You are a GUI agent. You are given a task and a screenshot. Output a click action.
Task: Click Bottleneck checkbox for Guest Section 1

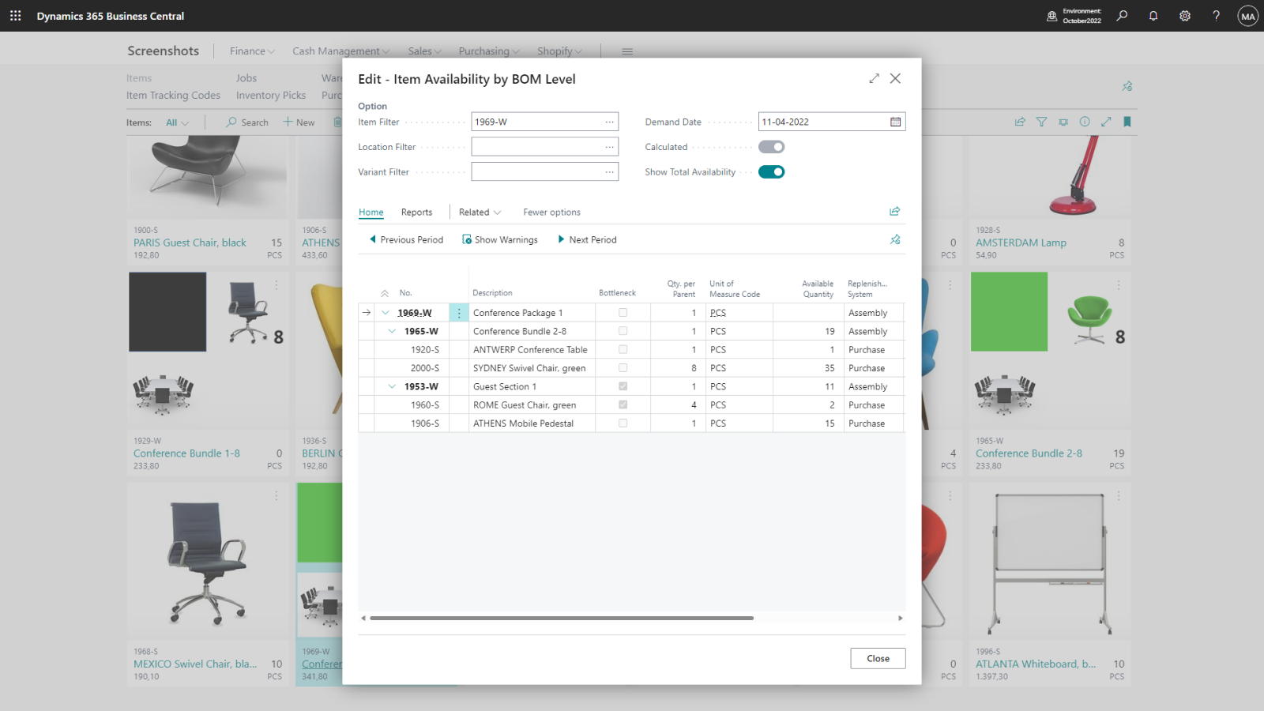tap(623, 386)
